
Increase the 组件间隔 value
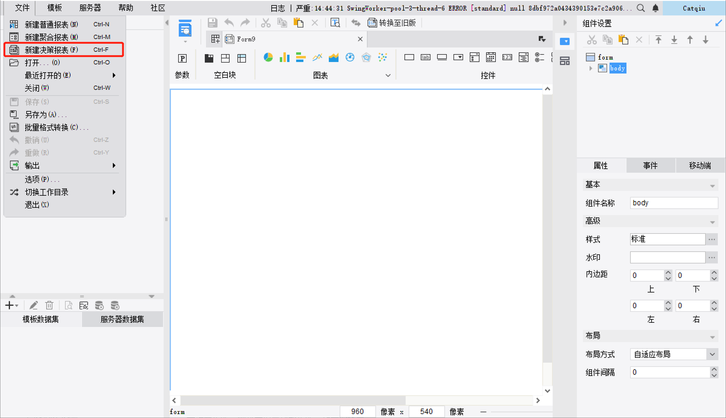tap(714, 370)
